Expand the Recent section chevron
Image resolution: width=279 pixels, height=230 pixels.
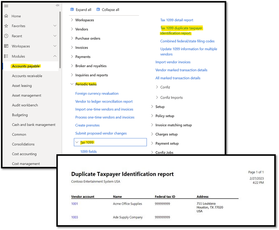pyautogui.click(x=55, y=36)
